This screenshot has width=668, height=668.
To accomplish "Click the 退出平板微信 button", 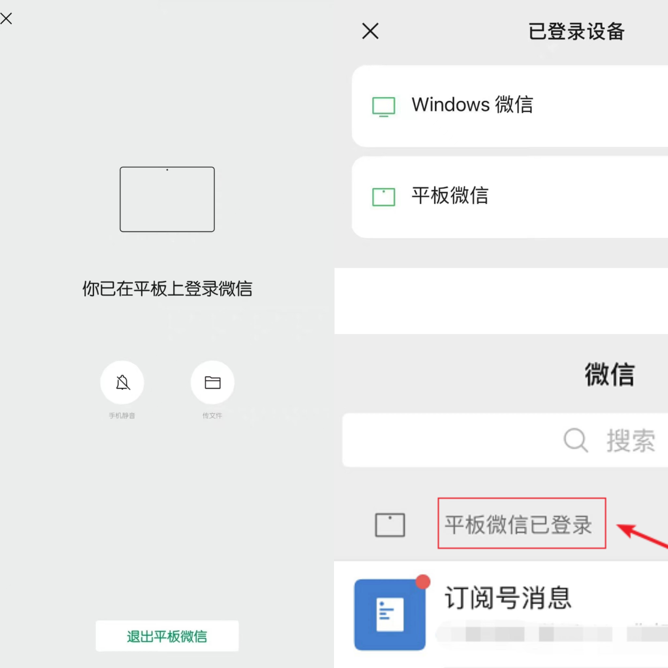I will tap(167, 636).
